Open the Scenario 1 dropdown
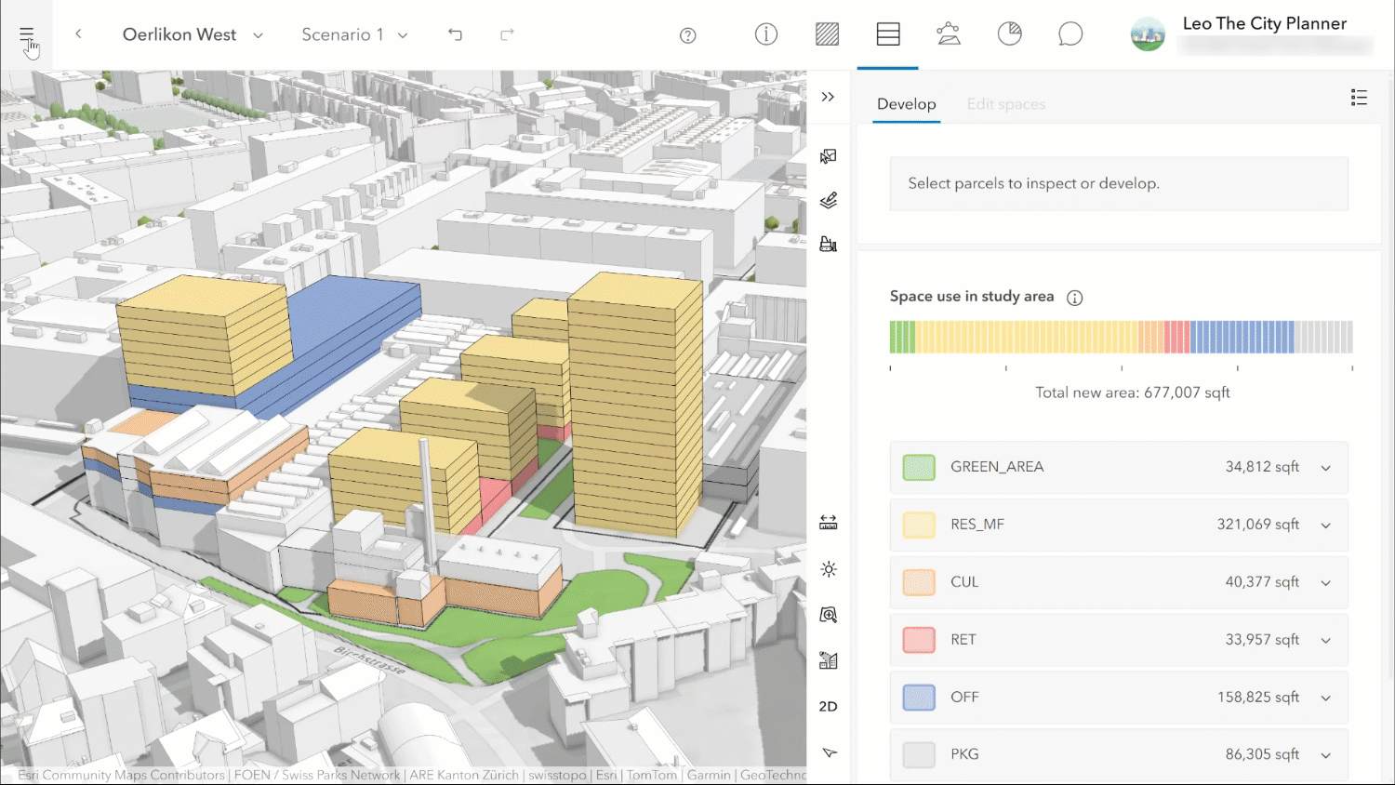 353,33
